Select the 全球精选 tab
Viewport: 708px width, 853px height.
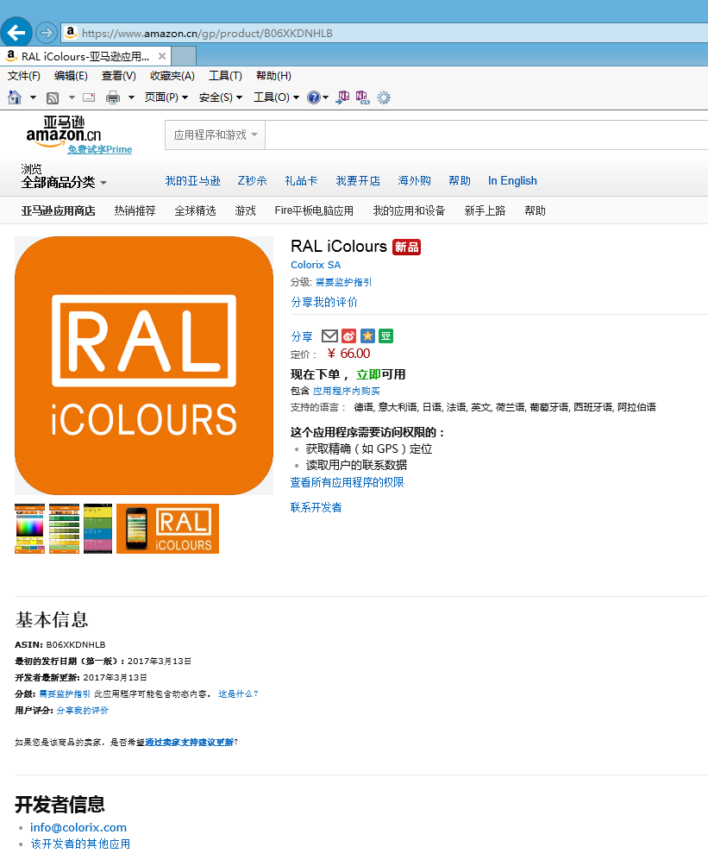pos(195,210)
